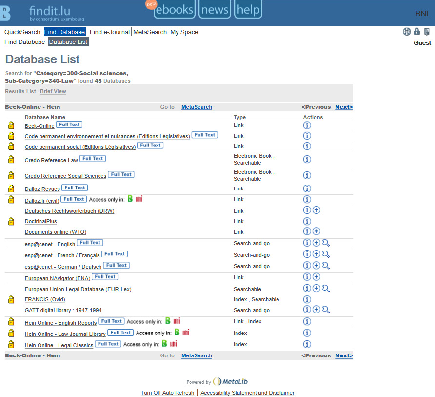Show info for Hein Online - English Reports
The image size is (435, 397).
tap(307, 322)
